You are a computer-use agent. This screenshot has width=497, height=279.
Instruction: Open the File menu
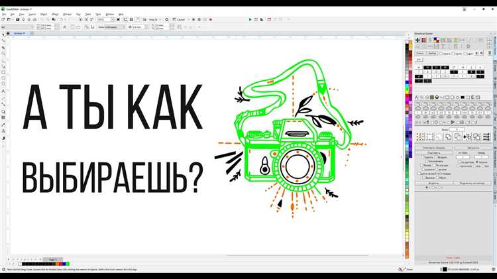(4, 15)
